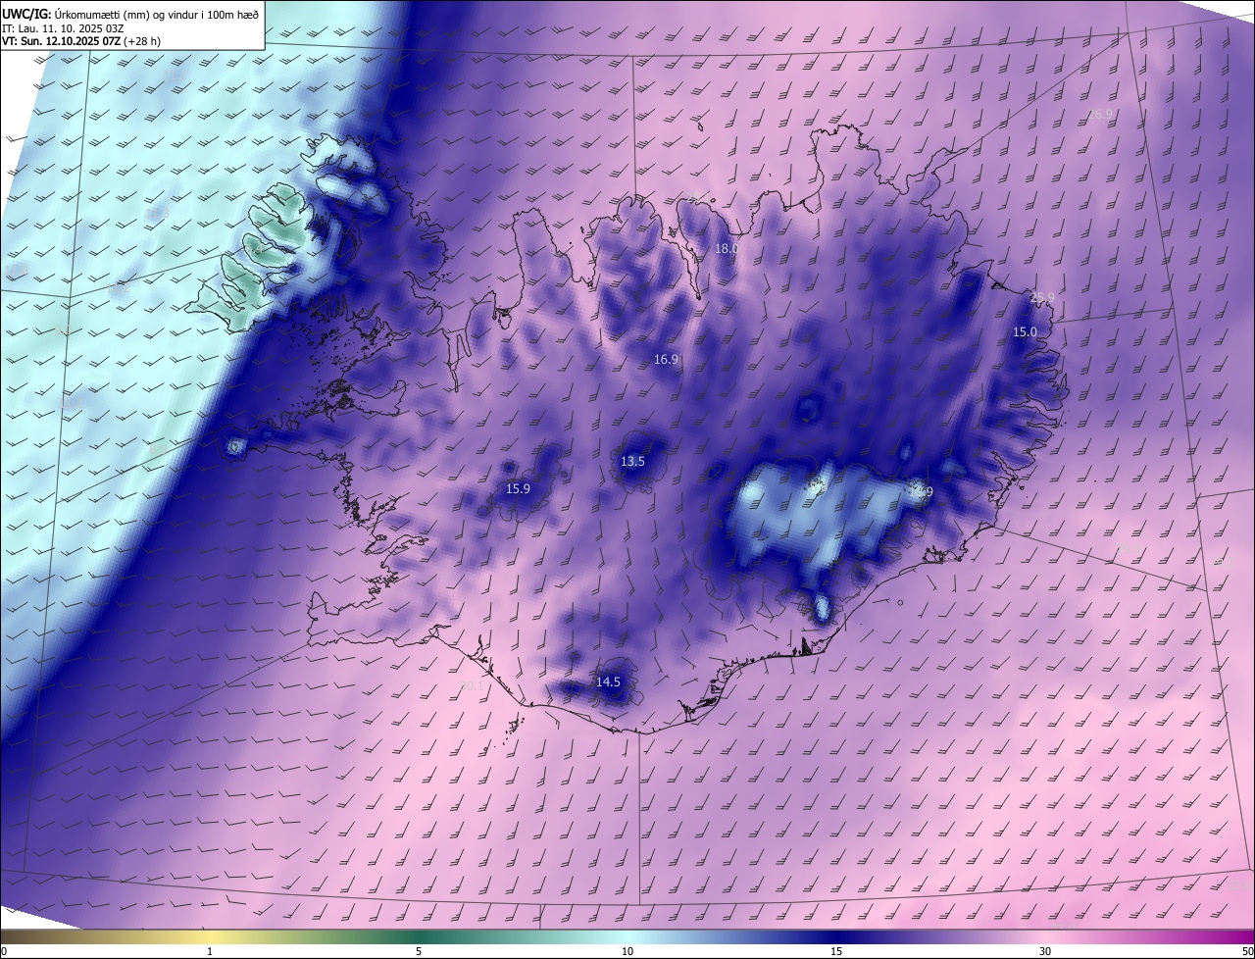Click the 14.5 value label near the south coast
The height and width of the screenshot is (959, 1255).
[608, 681]
